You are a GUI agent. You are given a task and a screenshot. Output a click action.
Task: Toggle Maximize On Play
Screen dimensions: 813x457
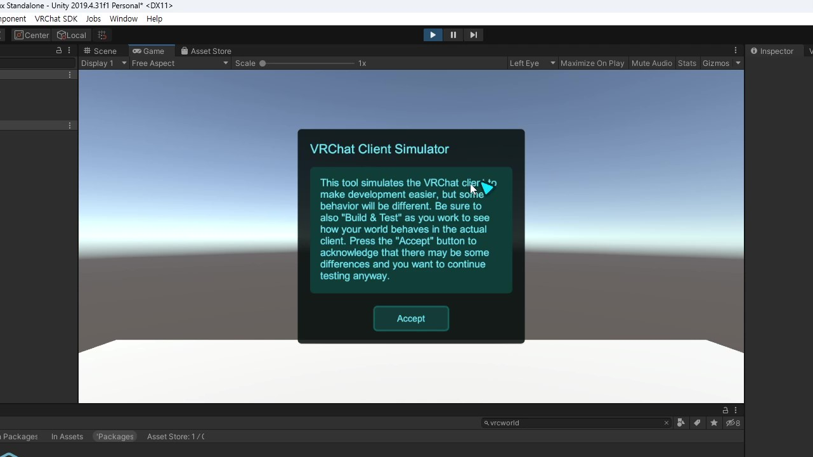point(592,63)
